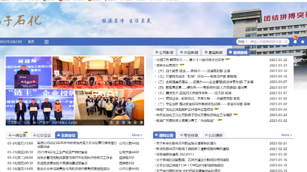Click the favorites star icon
307x172 pixels.
[303, 42]
